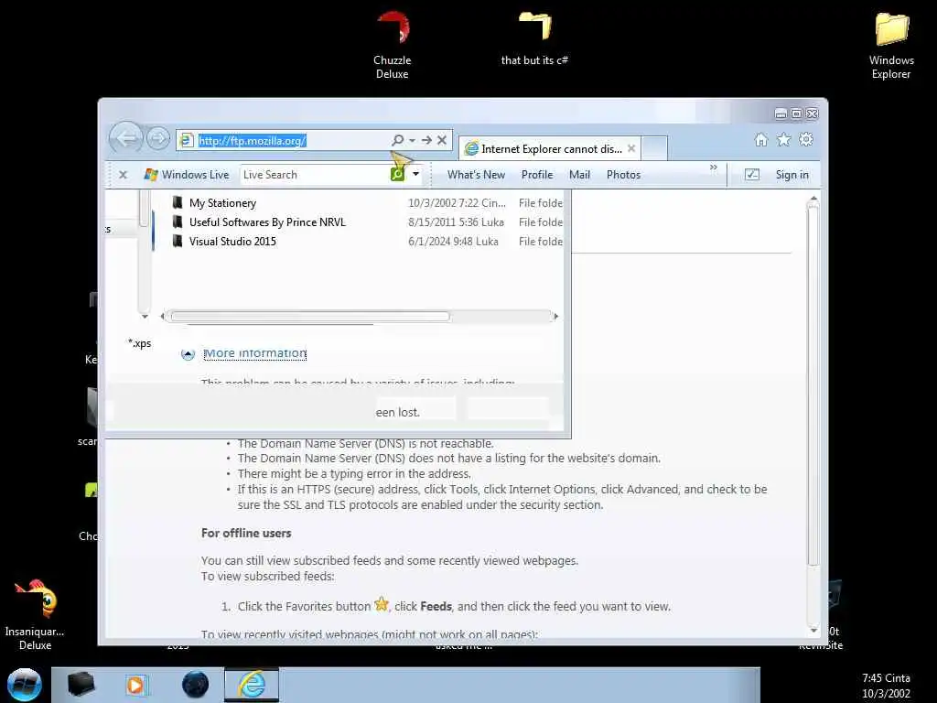Open a new blank tab
Viewport: 937px width, 703px height.
point(654,148)
